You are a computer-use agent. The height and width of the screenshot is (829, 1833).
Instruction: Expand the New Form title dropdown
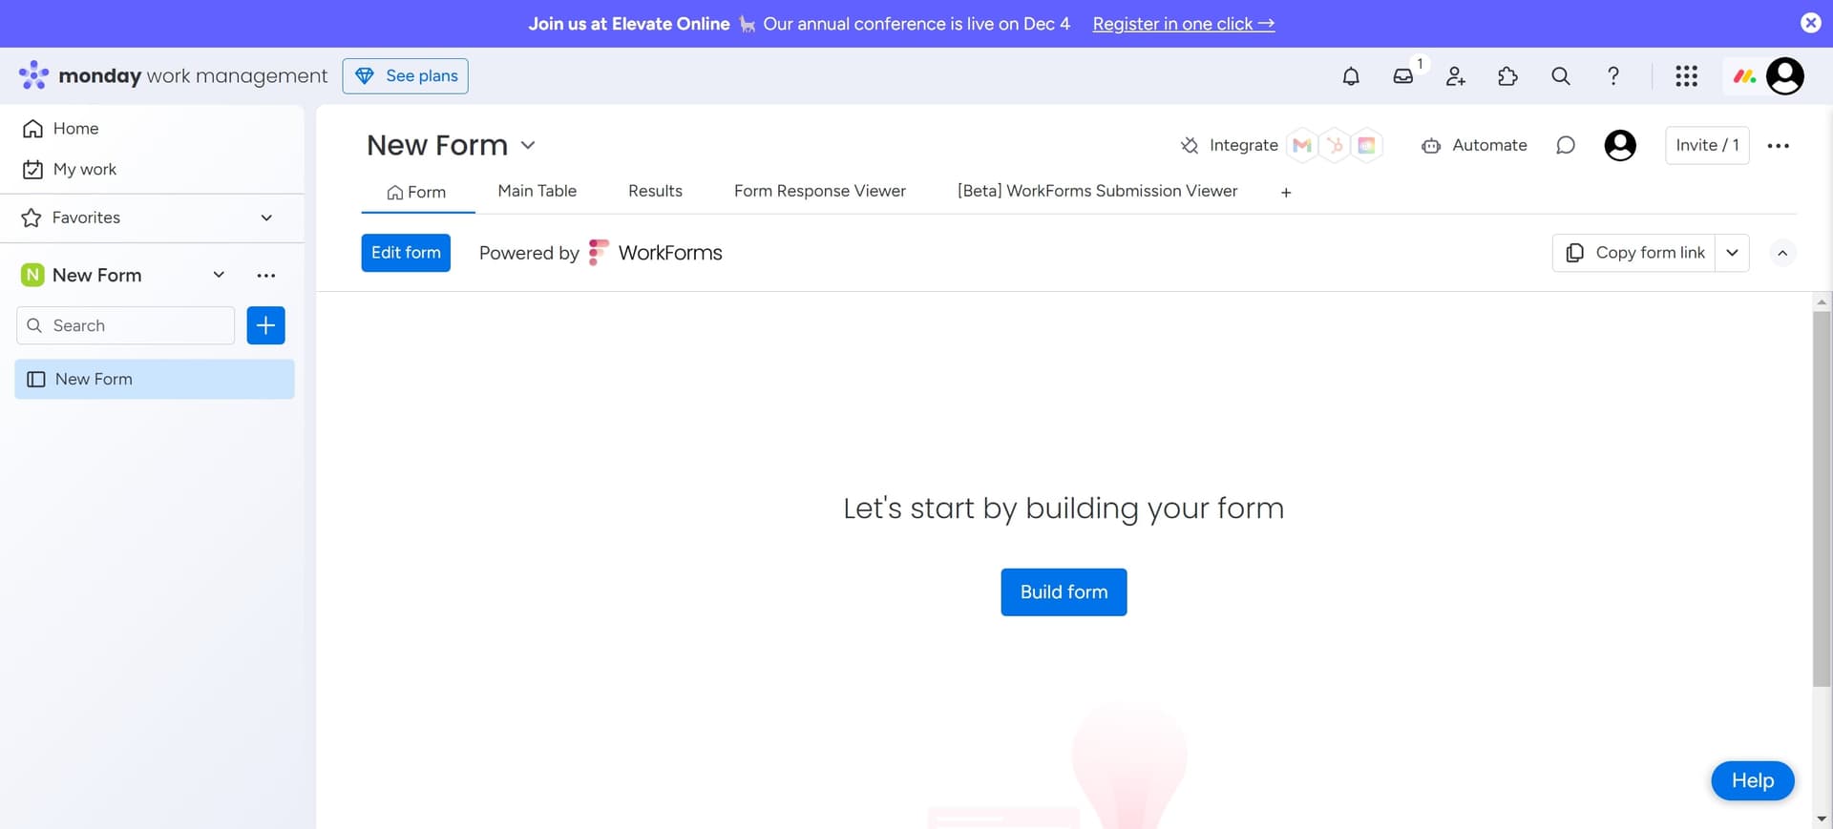[x=528, y=146]
